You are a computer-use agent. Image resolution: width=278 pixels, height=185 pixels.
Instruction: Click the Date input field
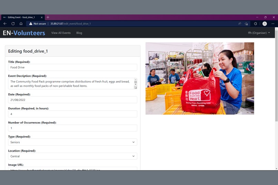pos(72,100)
